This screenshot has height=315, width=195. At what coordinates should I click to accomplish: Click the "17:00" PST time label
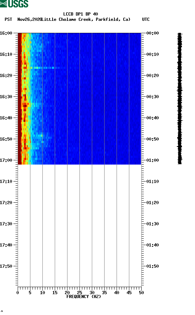(6, 160)
